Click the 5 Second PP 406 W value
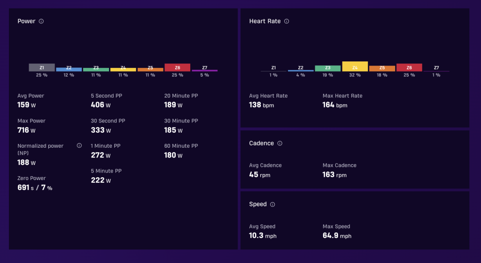This screenshot has width=481, height=263. (101, 105)
